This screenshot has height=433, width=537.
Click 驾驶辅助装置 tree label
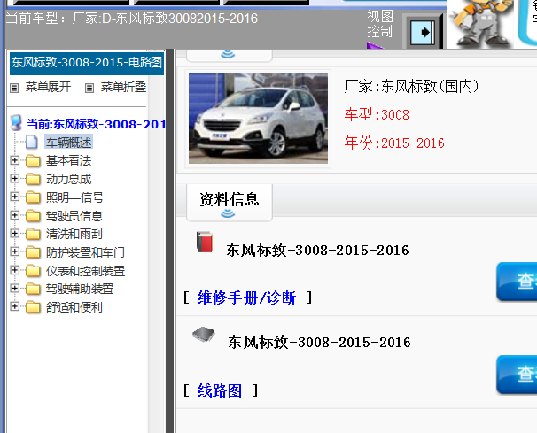[x=80, y=290]
